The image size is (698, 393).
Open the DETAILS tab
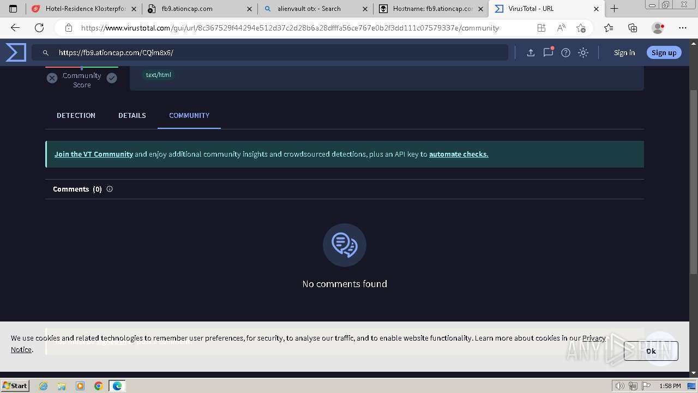point(132,115)
